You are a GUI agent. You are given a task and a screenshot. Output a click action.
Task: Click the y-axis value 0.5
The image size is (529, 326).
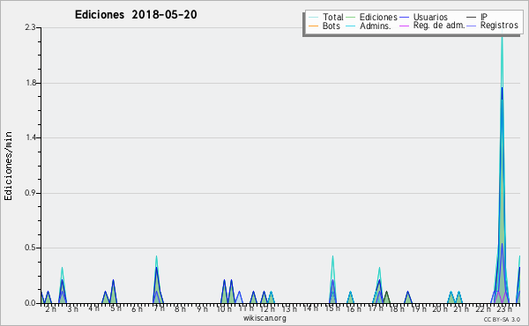(x=30, y=248)
